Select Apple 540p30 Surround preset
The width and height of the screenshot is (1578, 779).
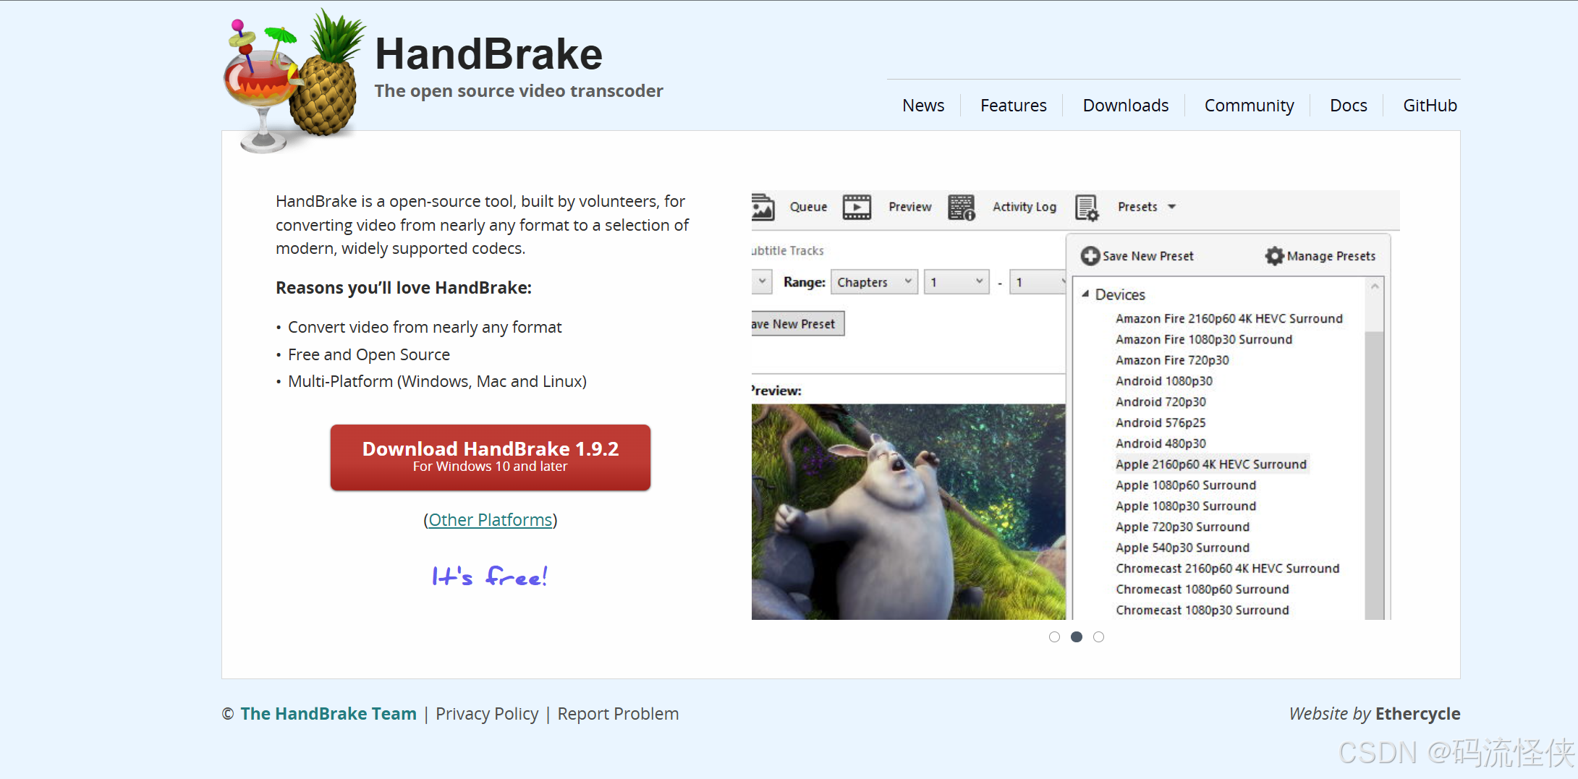1182,548
